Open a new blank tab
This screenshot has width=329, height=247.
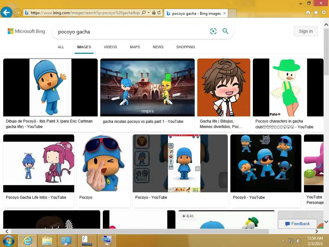click(x=232, y=13)
